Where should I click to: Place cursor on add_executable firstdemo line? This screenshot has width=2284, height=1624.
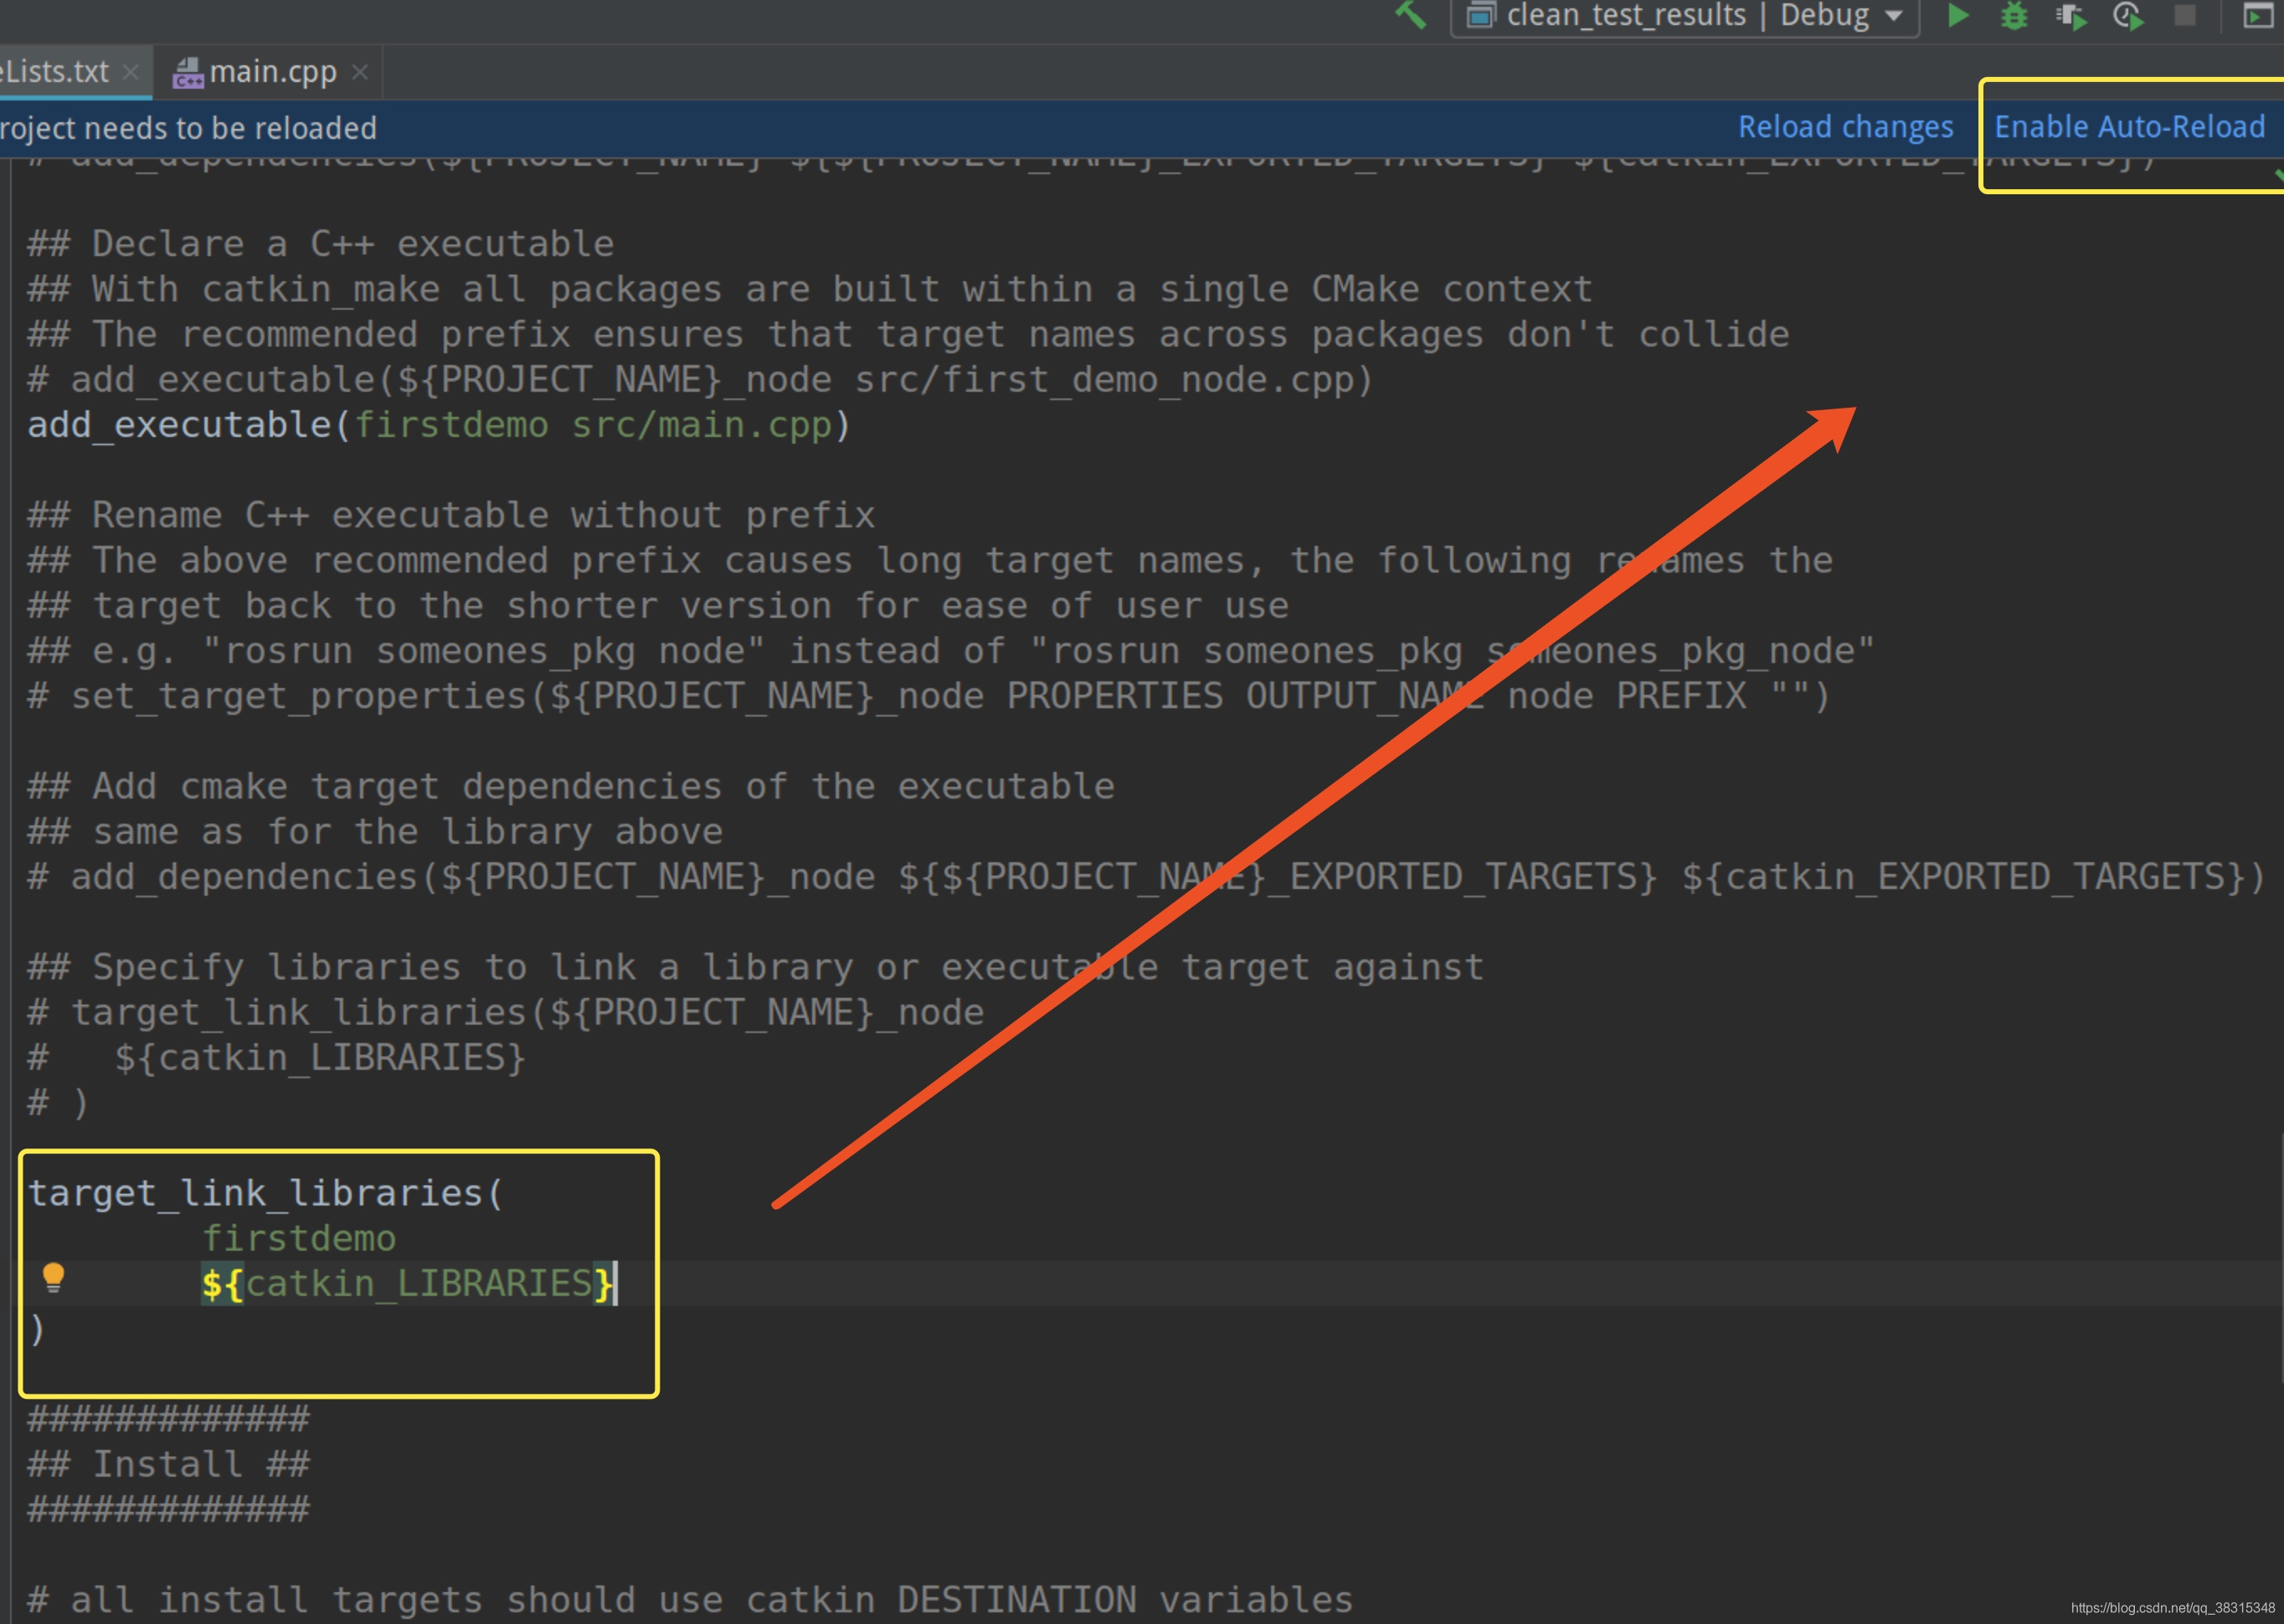[438, 425]
